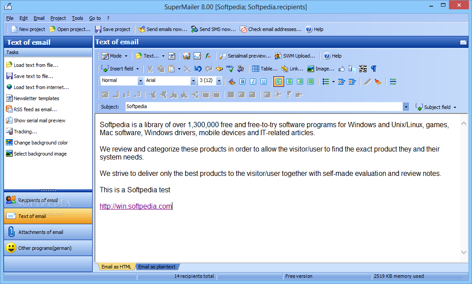Click the thumbs-up Like icon

tap(341, 69)
